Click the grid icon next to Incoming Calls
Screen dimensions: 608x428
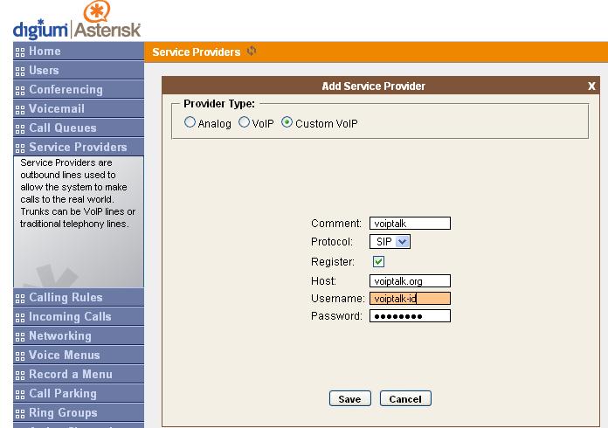coord(20,318)
